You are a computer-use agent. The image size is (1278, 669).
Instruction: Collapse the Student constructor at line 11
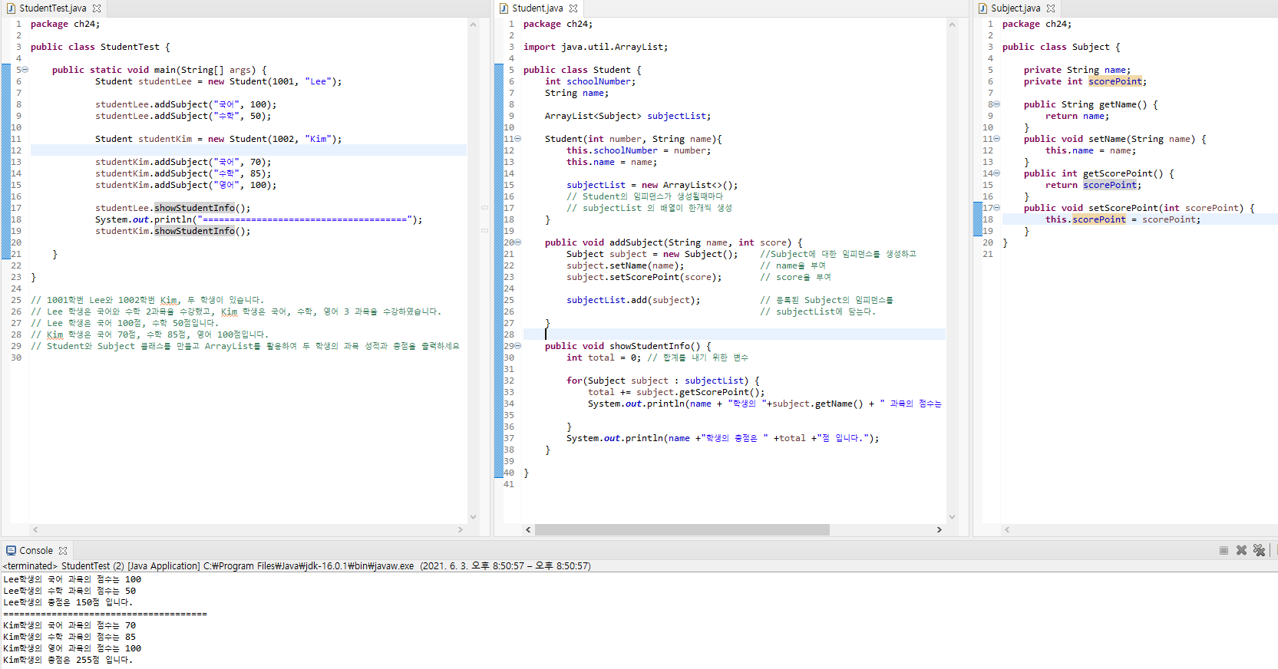(x=518, y=139)
